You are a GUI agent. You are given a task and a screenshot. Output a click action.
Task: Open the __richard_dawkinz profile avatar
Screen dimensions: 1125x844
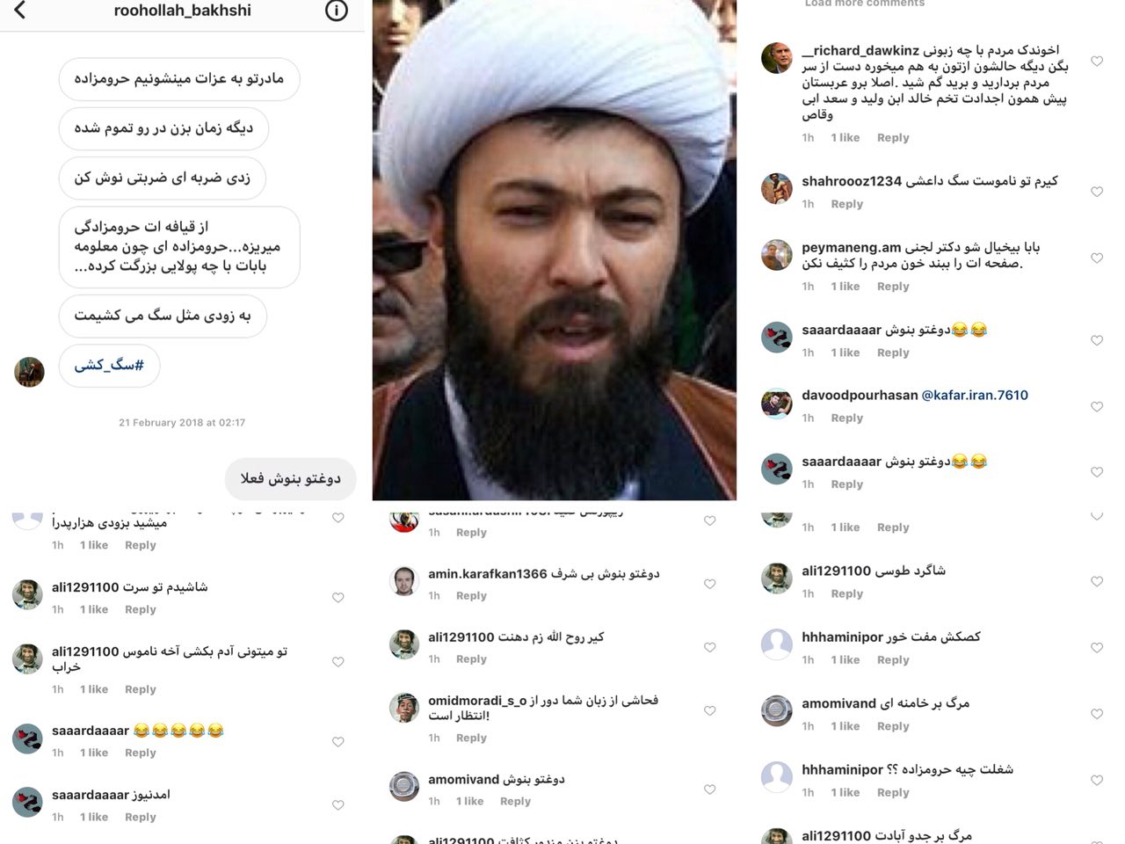777,58
